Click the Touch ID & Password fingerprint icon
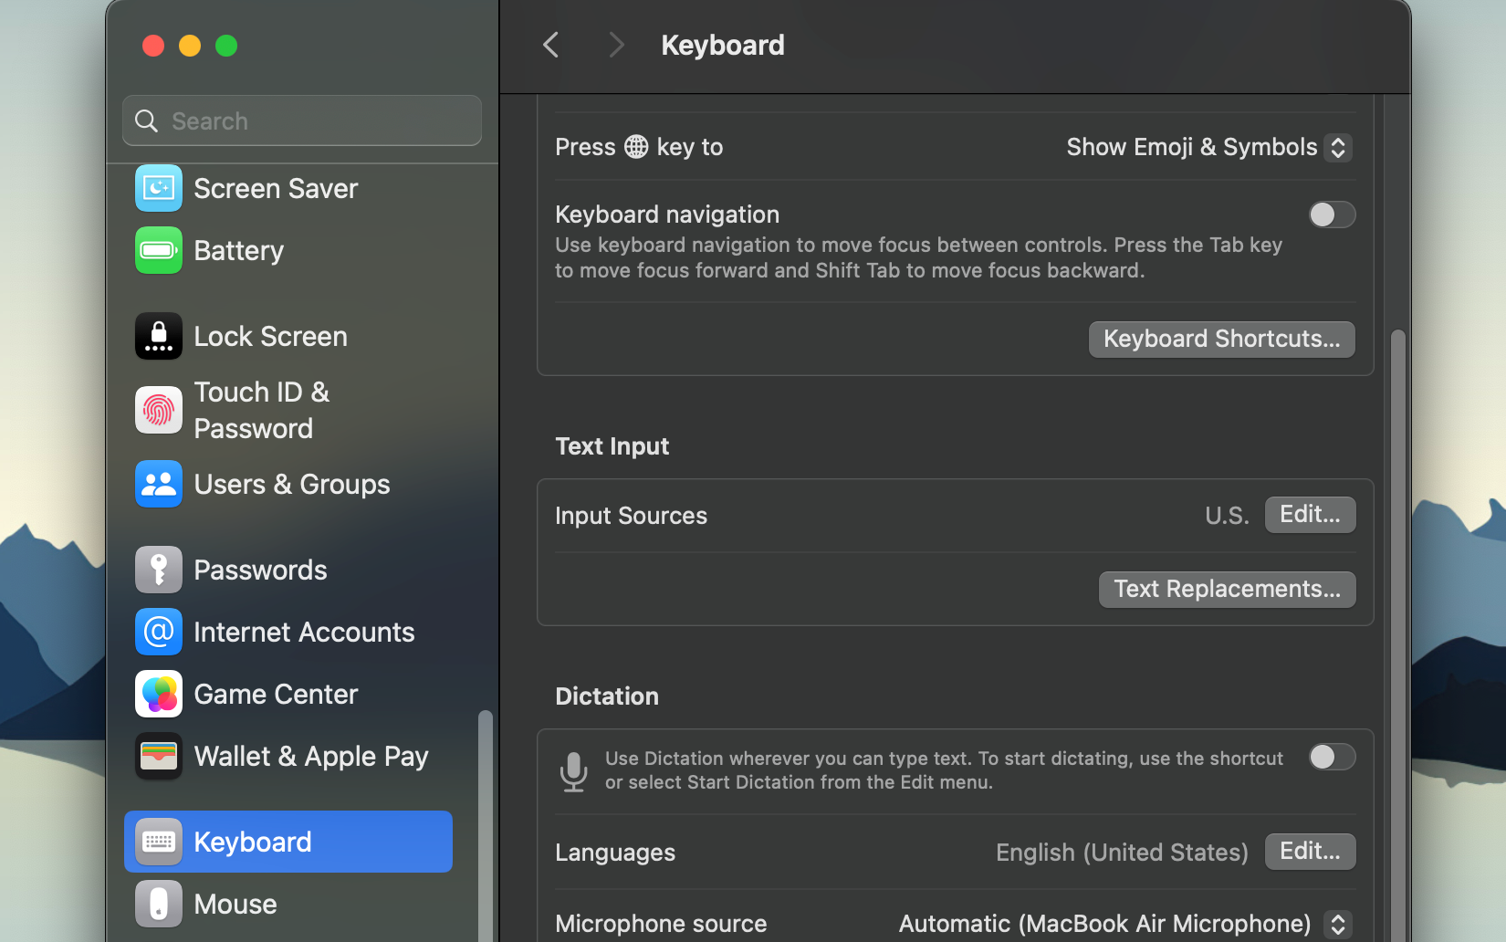Screen dimensions: 1506x942 pyautogui.click(x=158, y=410)
